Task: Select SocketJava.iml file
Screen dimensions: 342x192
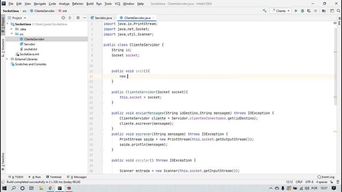Action: click(x=29, y=54)
